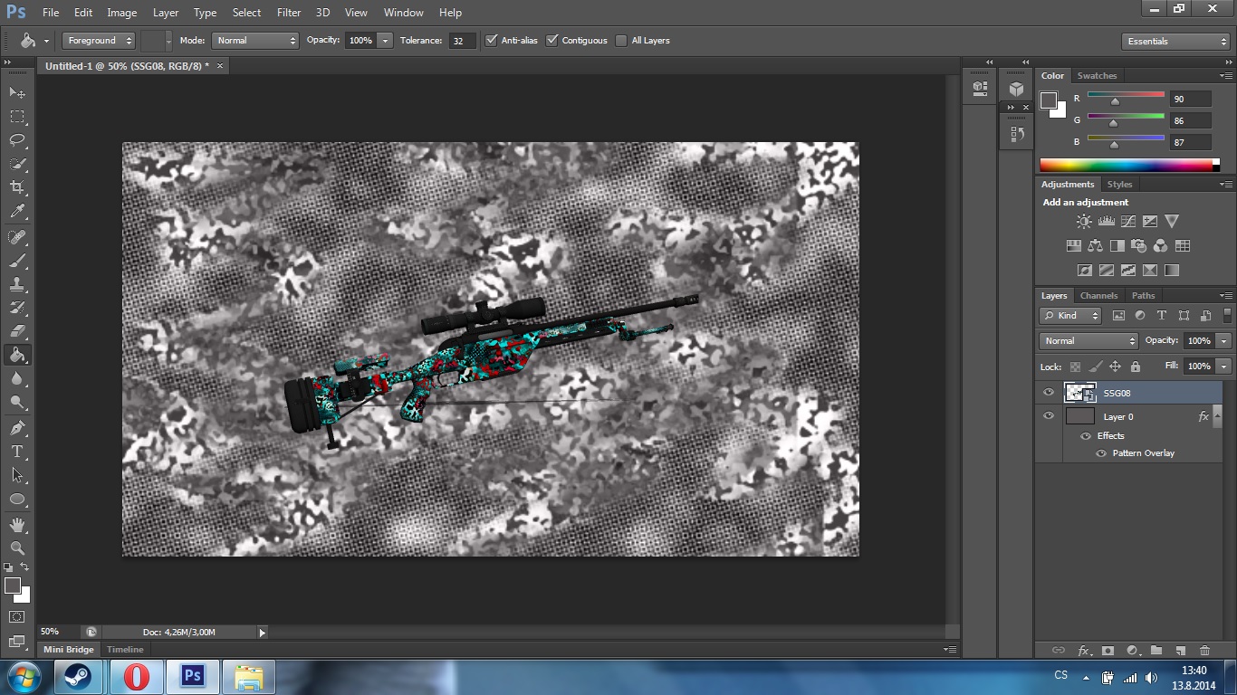Select the Path Selection tool
Image resolution: width=1237 pixels, height=695 pixels.
coord(17,474)
